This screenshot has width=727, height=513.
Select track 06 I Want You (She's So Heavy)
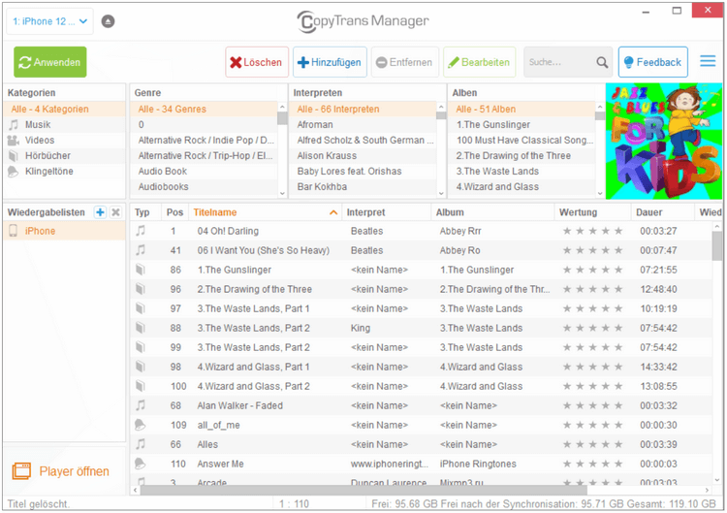(264, 250)
